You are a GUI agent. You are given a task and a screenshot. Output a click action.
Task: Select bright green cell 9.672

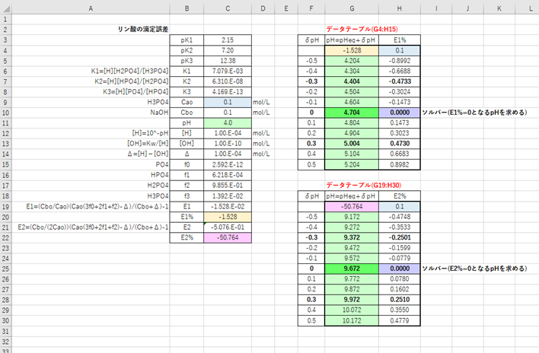[352, 269]
